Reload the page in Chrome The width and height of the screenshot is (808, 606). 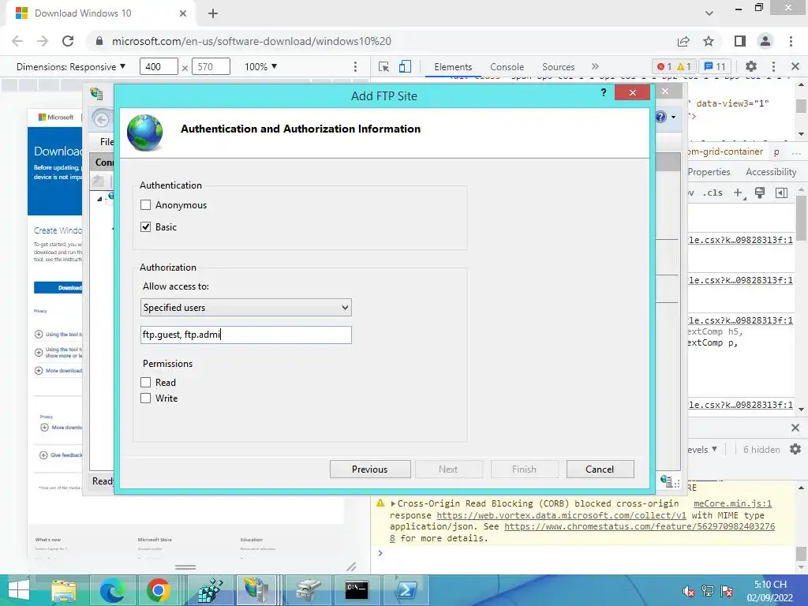pyautogui.click(x=68, y=41)
